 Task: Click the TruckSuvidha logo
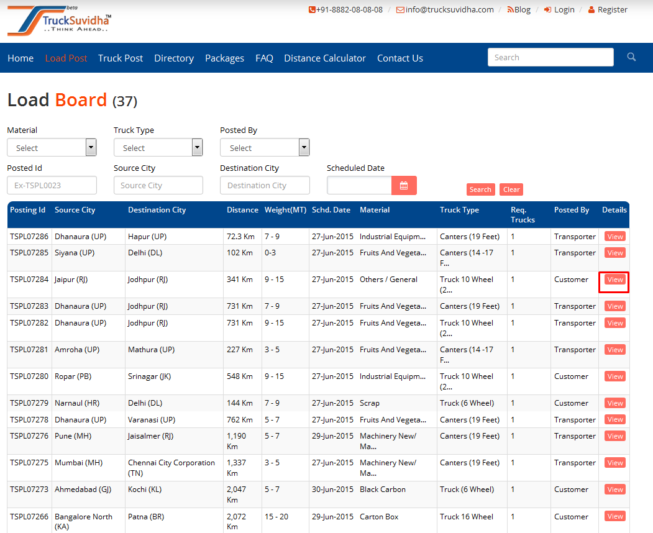(x=60, y=20)
